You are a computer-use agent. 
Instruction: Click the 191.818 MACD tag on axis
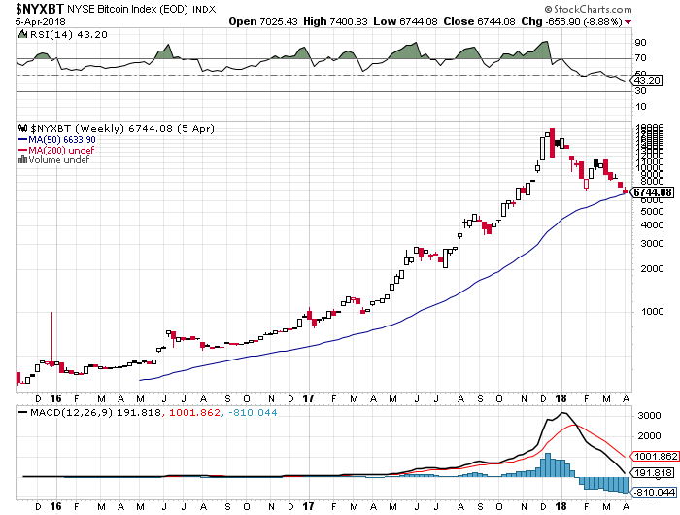(x=653, y=473)
